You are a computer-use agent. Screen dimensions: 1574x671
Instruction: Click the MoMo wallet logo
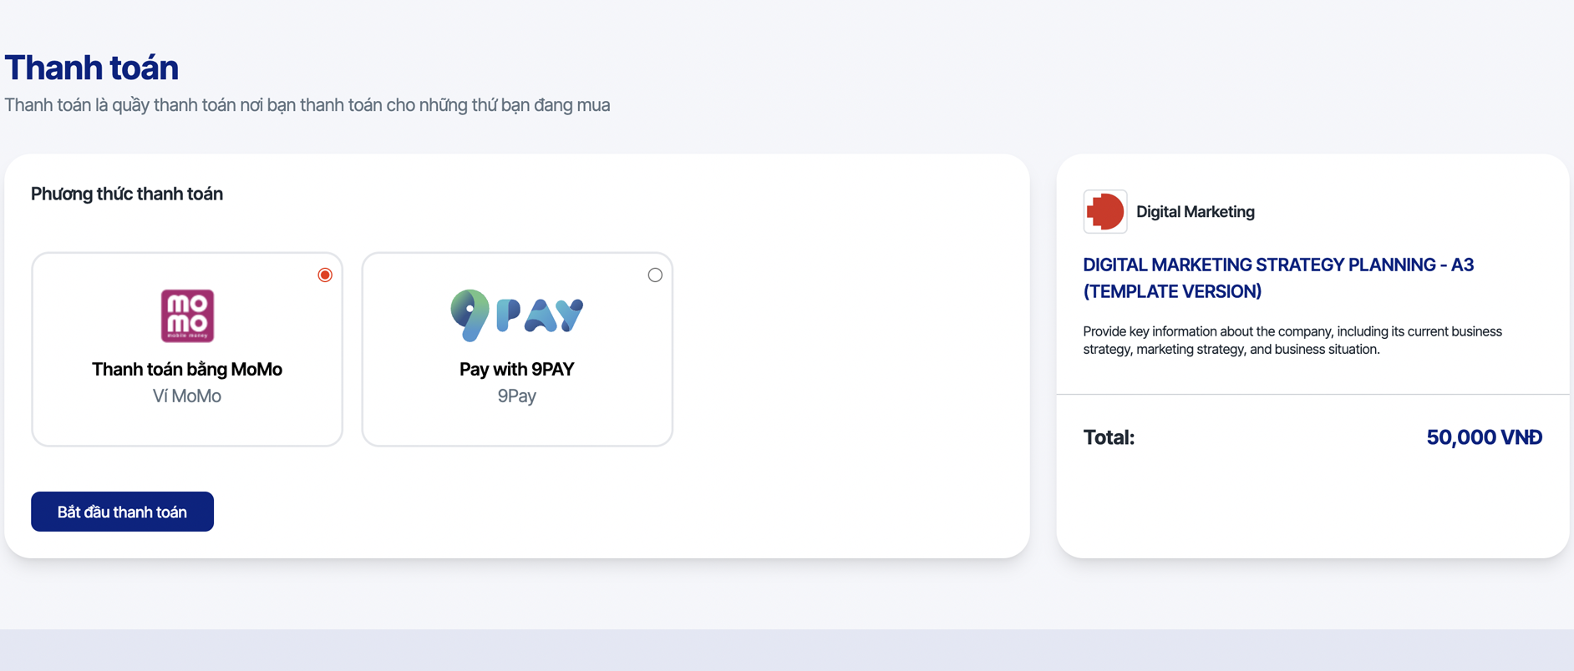click(x=187, y=315)
